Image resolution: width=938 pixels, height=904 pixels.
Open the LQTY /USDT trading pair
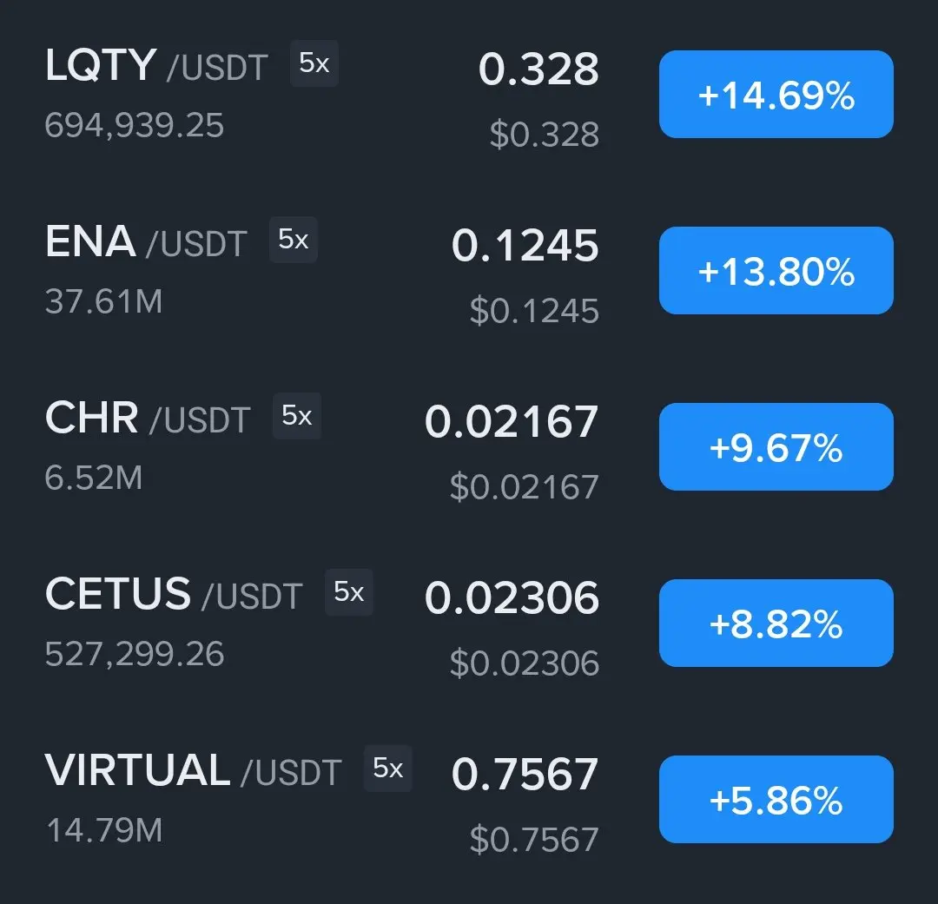click(x=156, y=67)
